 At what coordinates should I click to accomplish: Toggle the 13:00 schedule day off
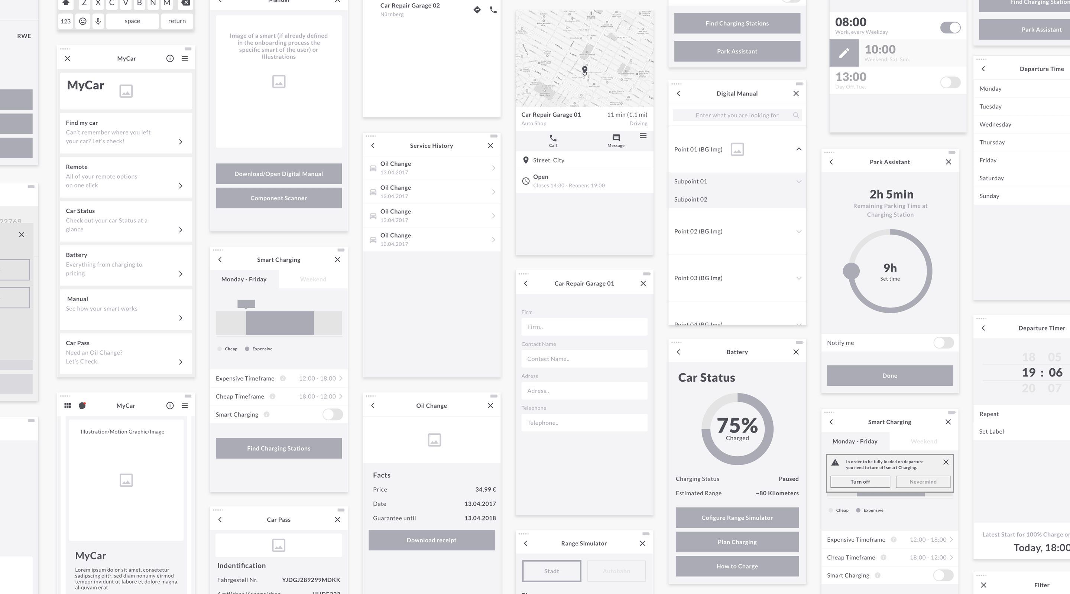tap(949, 83)
